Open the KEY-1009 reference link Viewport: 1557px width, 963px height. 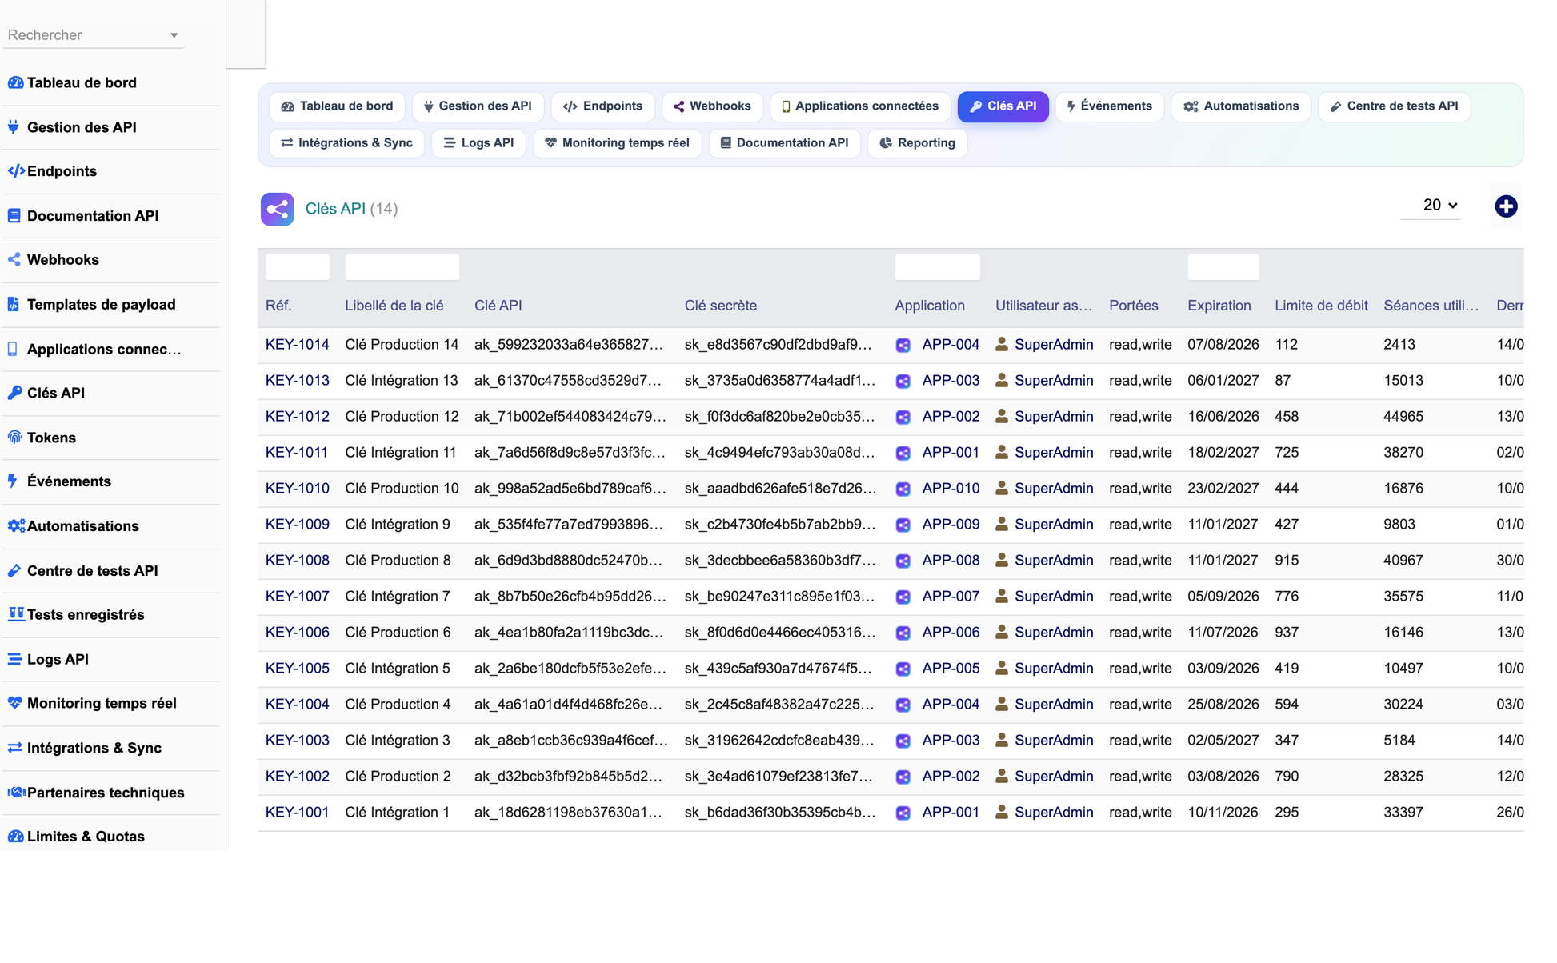(297, 525)
